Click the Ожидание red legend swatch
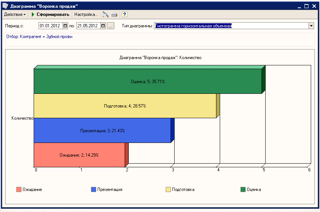Image resolution: width=320 pixels, height=212 pixels. [19, 190]
